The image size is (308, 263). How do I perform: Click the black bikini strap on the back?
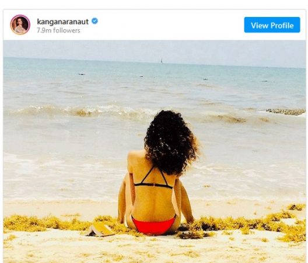153,185
